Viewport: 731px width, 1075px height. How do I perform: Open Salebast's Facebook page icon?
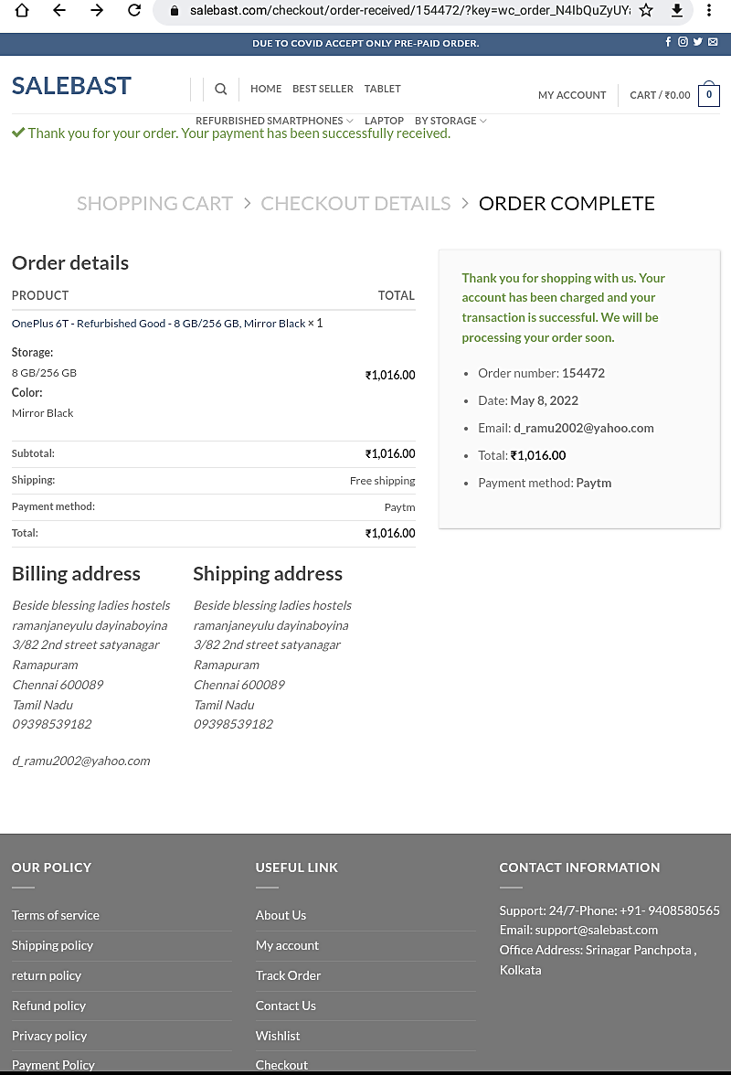click(x=668, y=42)
